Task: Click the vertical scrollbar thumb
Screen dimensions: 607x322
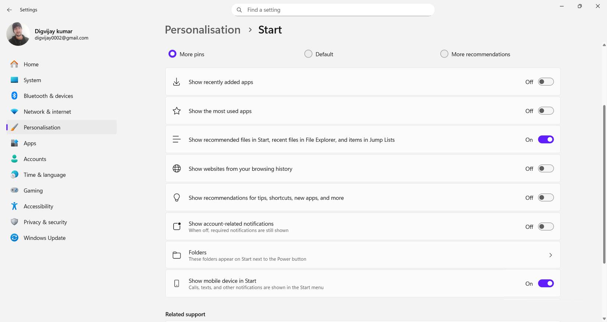Action: [x=604, y=184]
